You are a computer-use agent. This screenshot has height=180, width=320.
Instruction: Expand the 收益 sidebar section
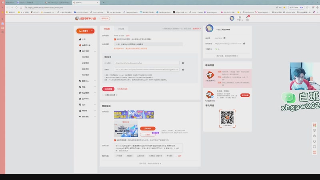(x=95, y=87)
